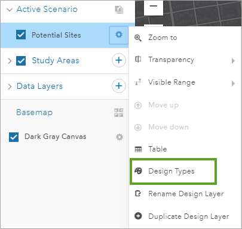This screenshot has width=242, height=229.
Task: Add a new Data Layers item
Action: 119,86
